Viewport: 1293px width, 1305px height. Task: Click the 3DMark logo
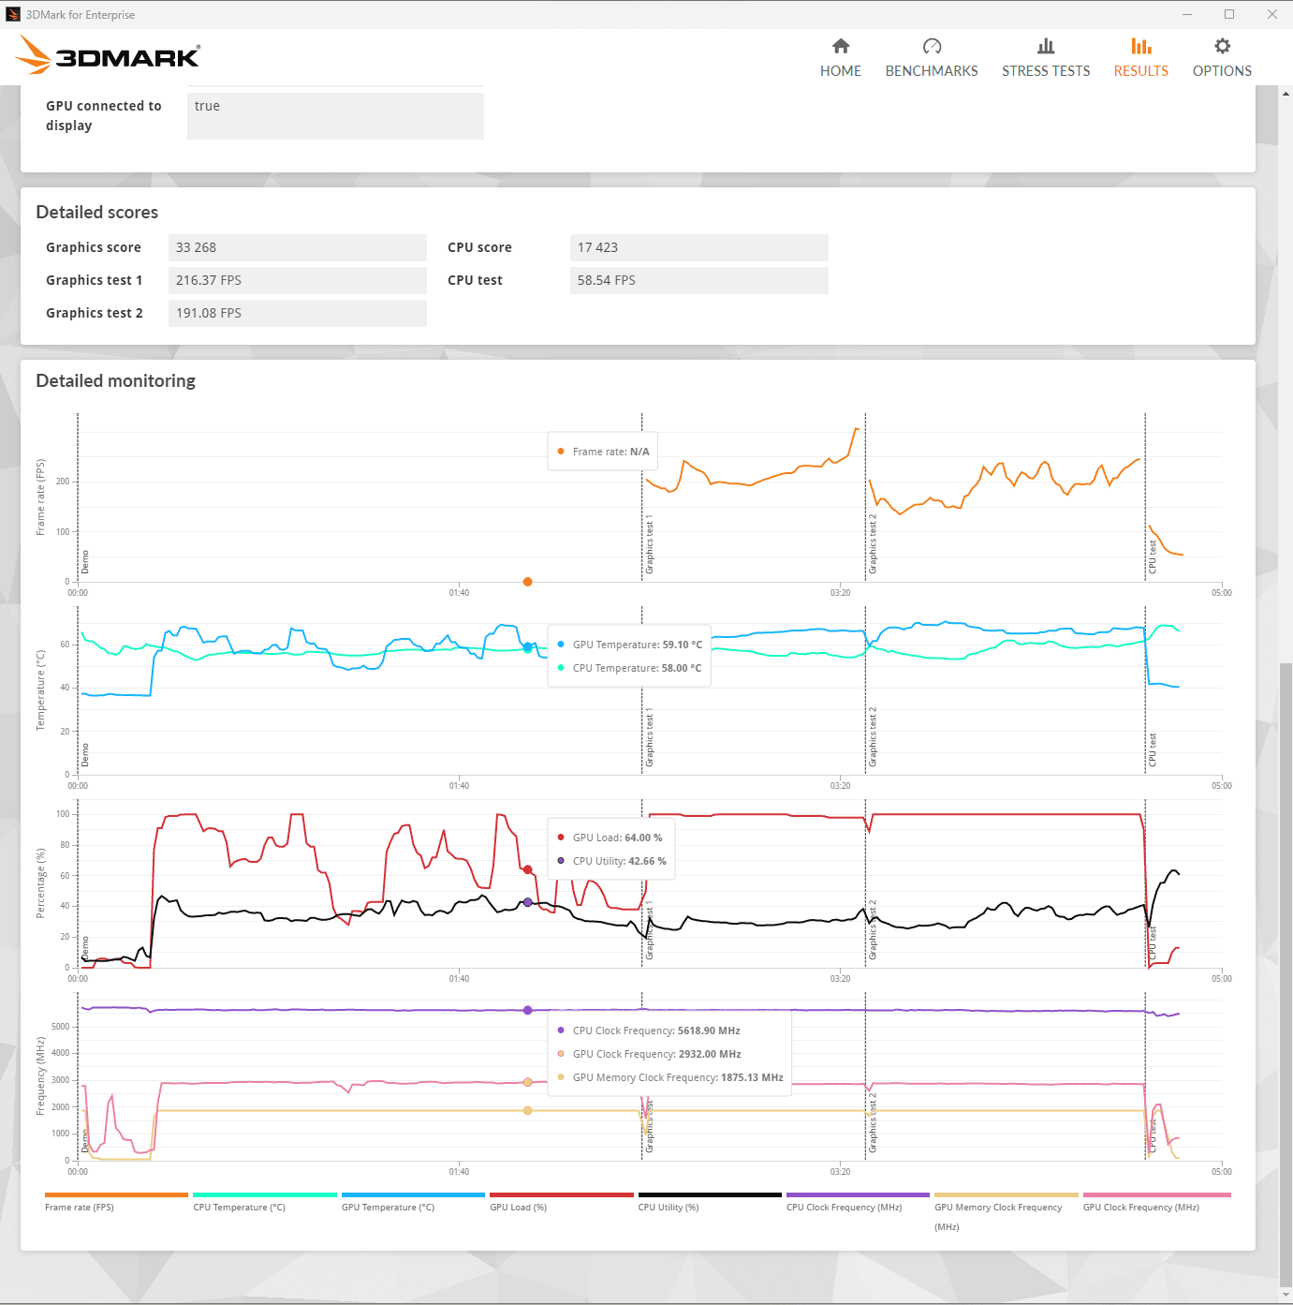pos(108,55)
